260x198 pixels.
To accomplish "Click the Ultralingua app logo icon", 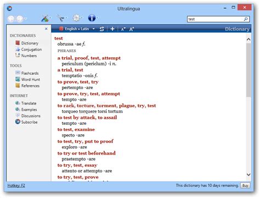I will (x=9, y=8).
